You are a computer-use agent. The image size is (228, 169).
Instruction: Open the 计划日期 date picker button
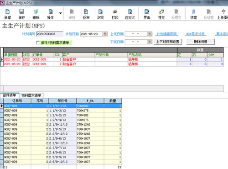(105, 34)
